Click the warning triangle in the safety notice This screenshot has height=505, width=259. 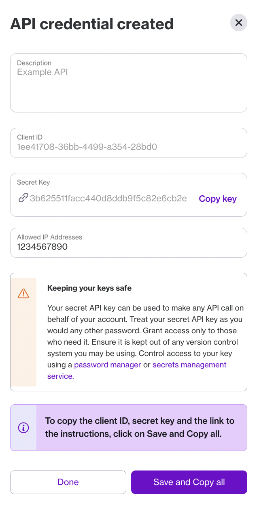point(23,293)
